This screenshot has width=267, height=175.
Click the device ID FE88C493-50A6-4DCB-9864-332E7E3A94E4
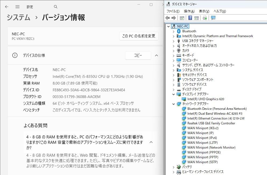89,90
